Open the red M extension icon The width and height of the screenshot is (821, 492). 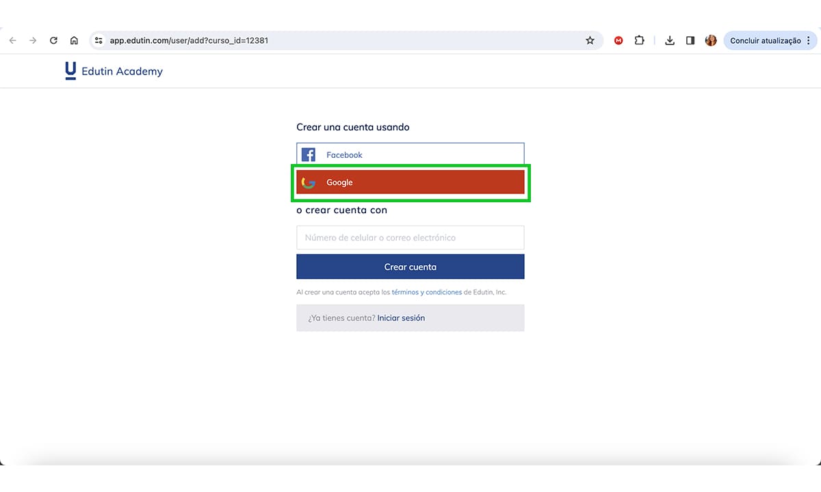pyautogui.click(x=618, y=40)
